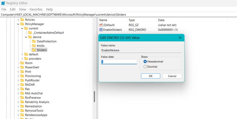Select the EnableStickers DWORD value icon
This screenshot has width=237, height=119.
coord(101,30)
